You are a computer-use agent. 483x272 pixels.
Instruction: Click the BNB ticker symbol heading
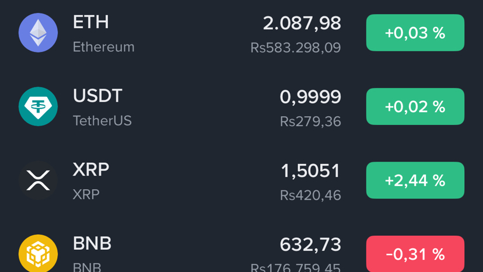click(x=92, y=243)
